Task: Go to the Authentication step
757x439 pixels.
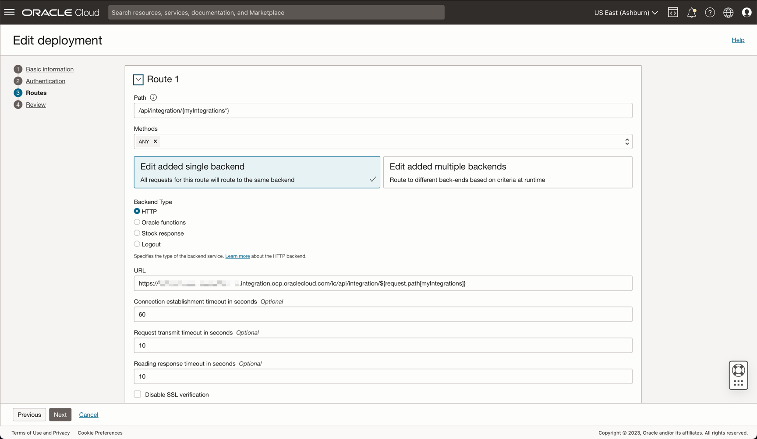Action: point(45,81)
